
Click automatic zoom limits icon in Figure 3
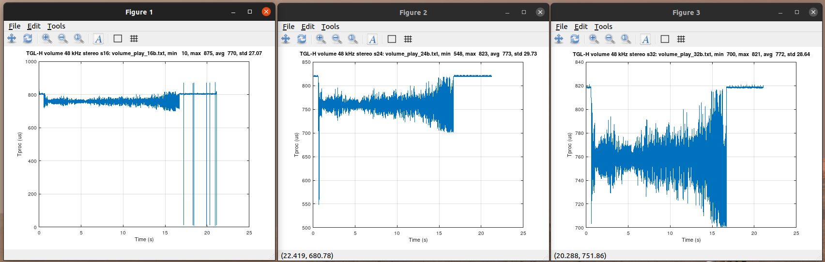[x=626, y=39]
